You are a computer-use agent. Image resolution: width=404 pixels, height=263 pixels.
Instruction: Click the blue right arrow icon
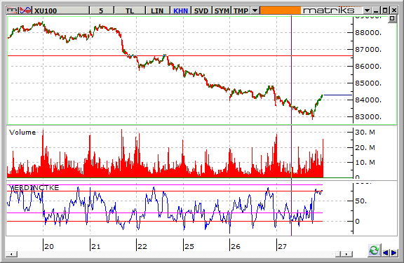(393, 253)
